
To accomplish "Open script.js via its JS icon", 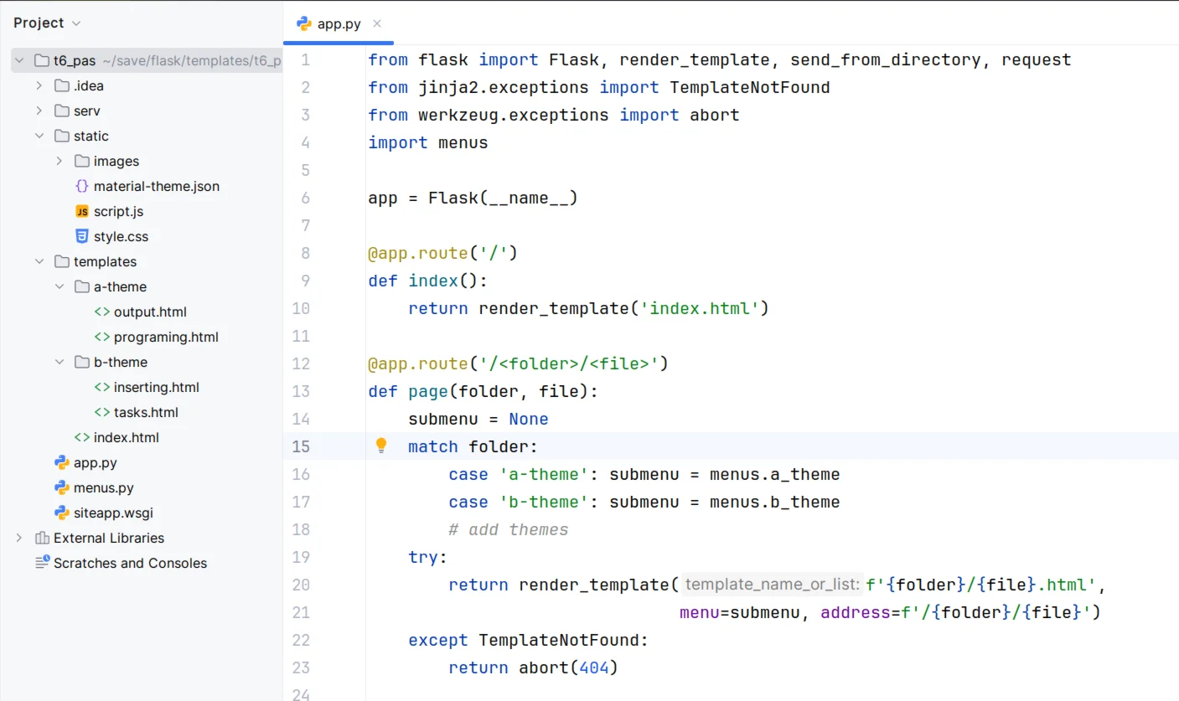I will pyautogui.click(x=81, y=211).
